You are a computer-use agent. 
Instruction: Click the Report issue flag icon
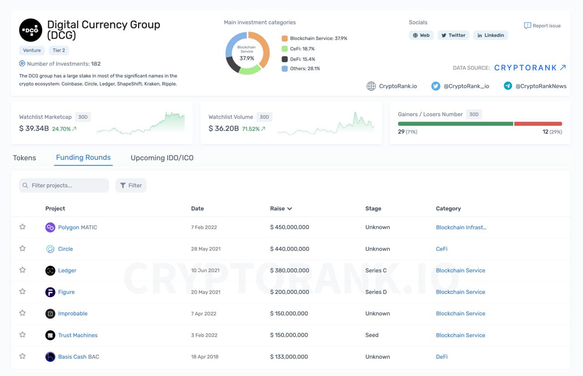pyautogui.click(x=527, y=25)
